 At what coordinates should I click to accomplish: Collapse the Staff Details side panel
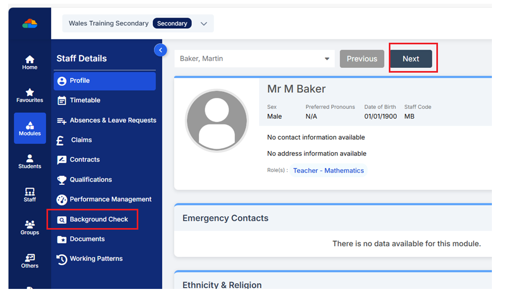pos(160,50)
